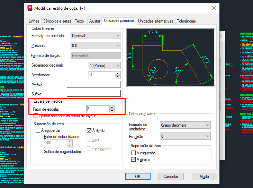The height and width of the screenshot is (188, 253).
Task: Open the Formato de unidade dropdown
Action: (96, 36)
